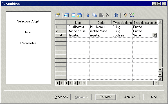Select the Code column header
This screenshot has width=168, height=104.
(x=101, y=22)
